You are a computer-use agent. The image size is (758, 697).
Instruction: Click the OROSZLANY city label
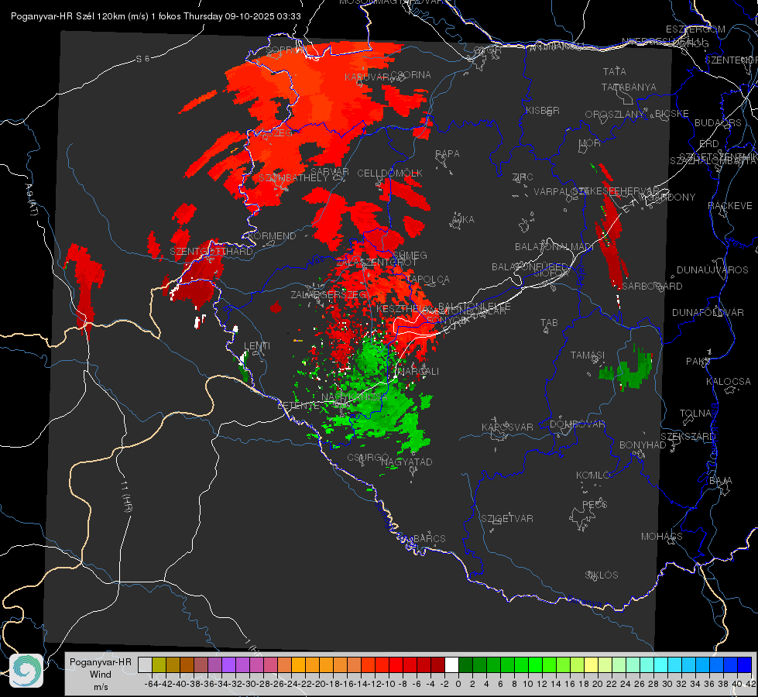tap(615, 114)
